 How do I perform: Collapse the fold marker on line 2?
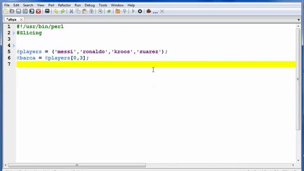14,33
